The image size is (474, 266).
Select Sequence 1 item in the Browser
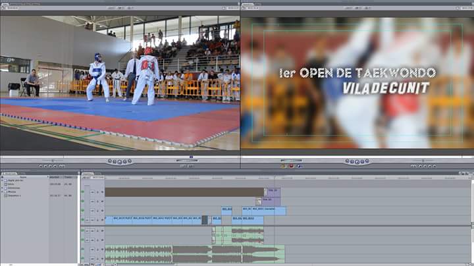click(x=14, y=196)
